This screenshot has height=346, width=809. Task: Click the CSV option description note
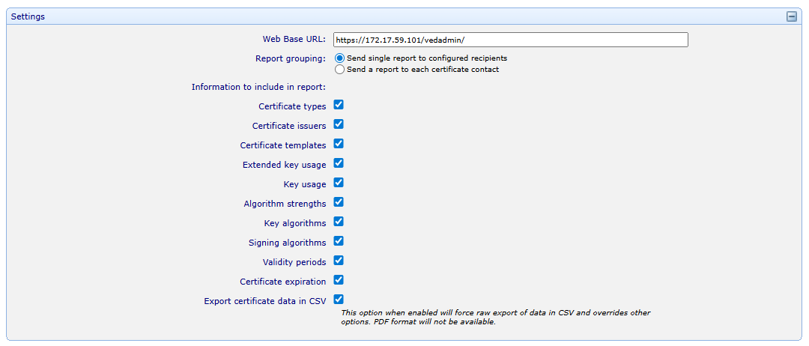pos(494,317)
